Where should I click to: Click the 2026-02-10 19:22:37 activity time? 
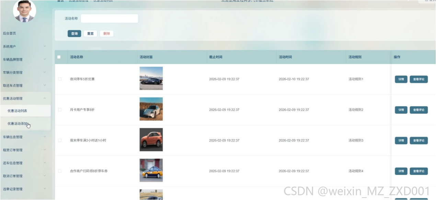[294, 79]
